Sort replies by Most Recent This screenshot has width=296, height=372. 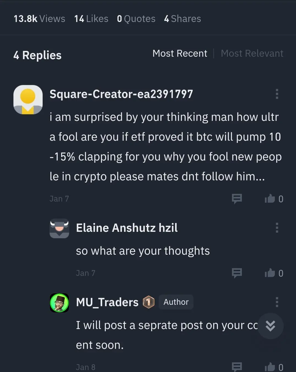click(180, 53)
